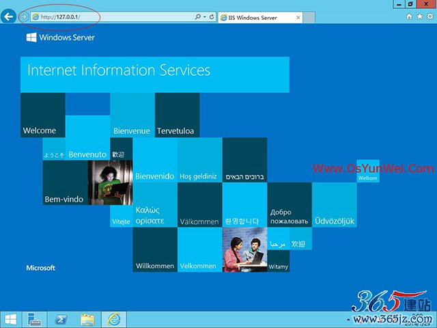Click the Windows Server logo
Screen dimensions: 437x328
click(61, 38)
